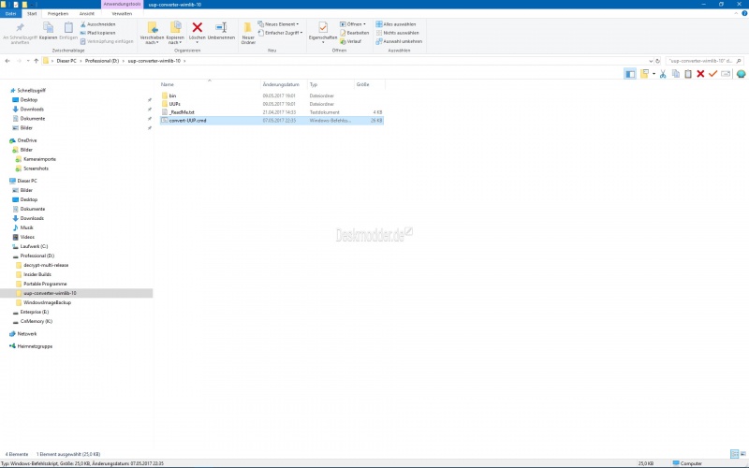This screenshot has width=749, height=468.
Task: Click Verlauf in the ribbon
Action: [x=350, y=41]
